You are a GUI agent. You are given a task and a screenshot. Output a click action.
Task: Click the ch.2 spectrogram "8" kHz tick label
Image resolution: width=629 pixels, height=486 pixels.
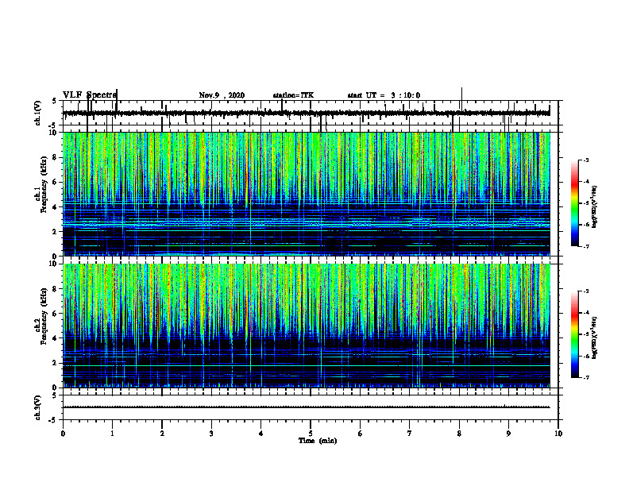pos(56,289)
